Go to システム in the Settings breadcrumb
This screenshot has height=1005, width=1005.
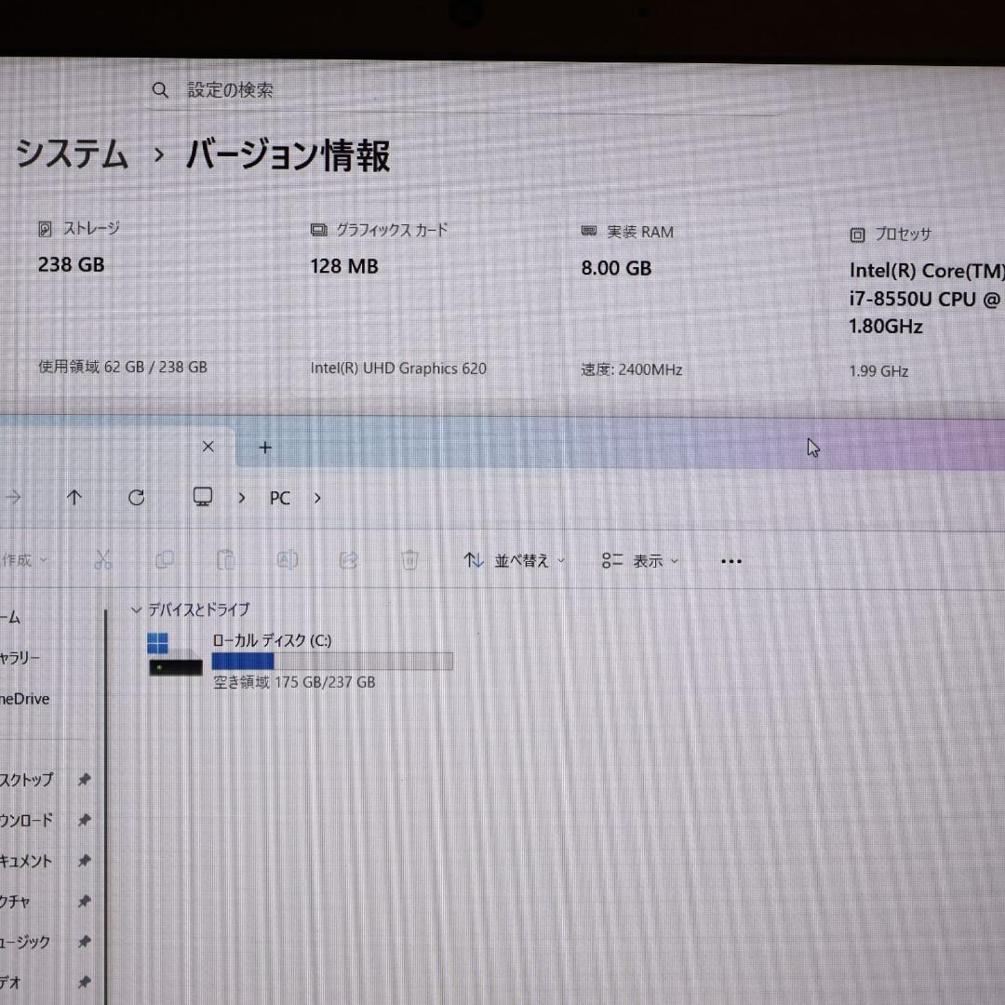point(73,156)
